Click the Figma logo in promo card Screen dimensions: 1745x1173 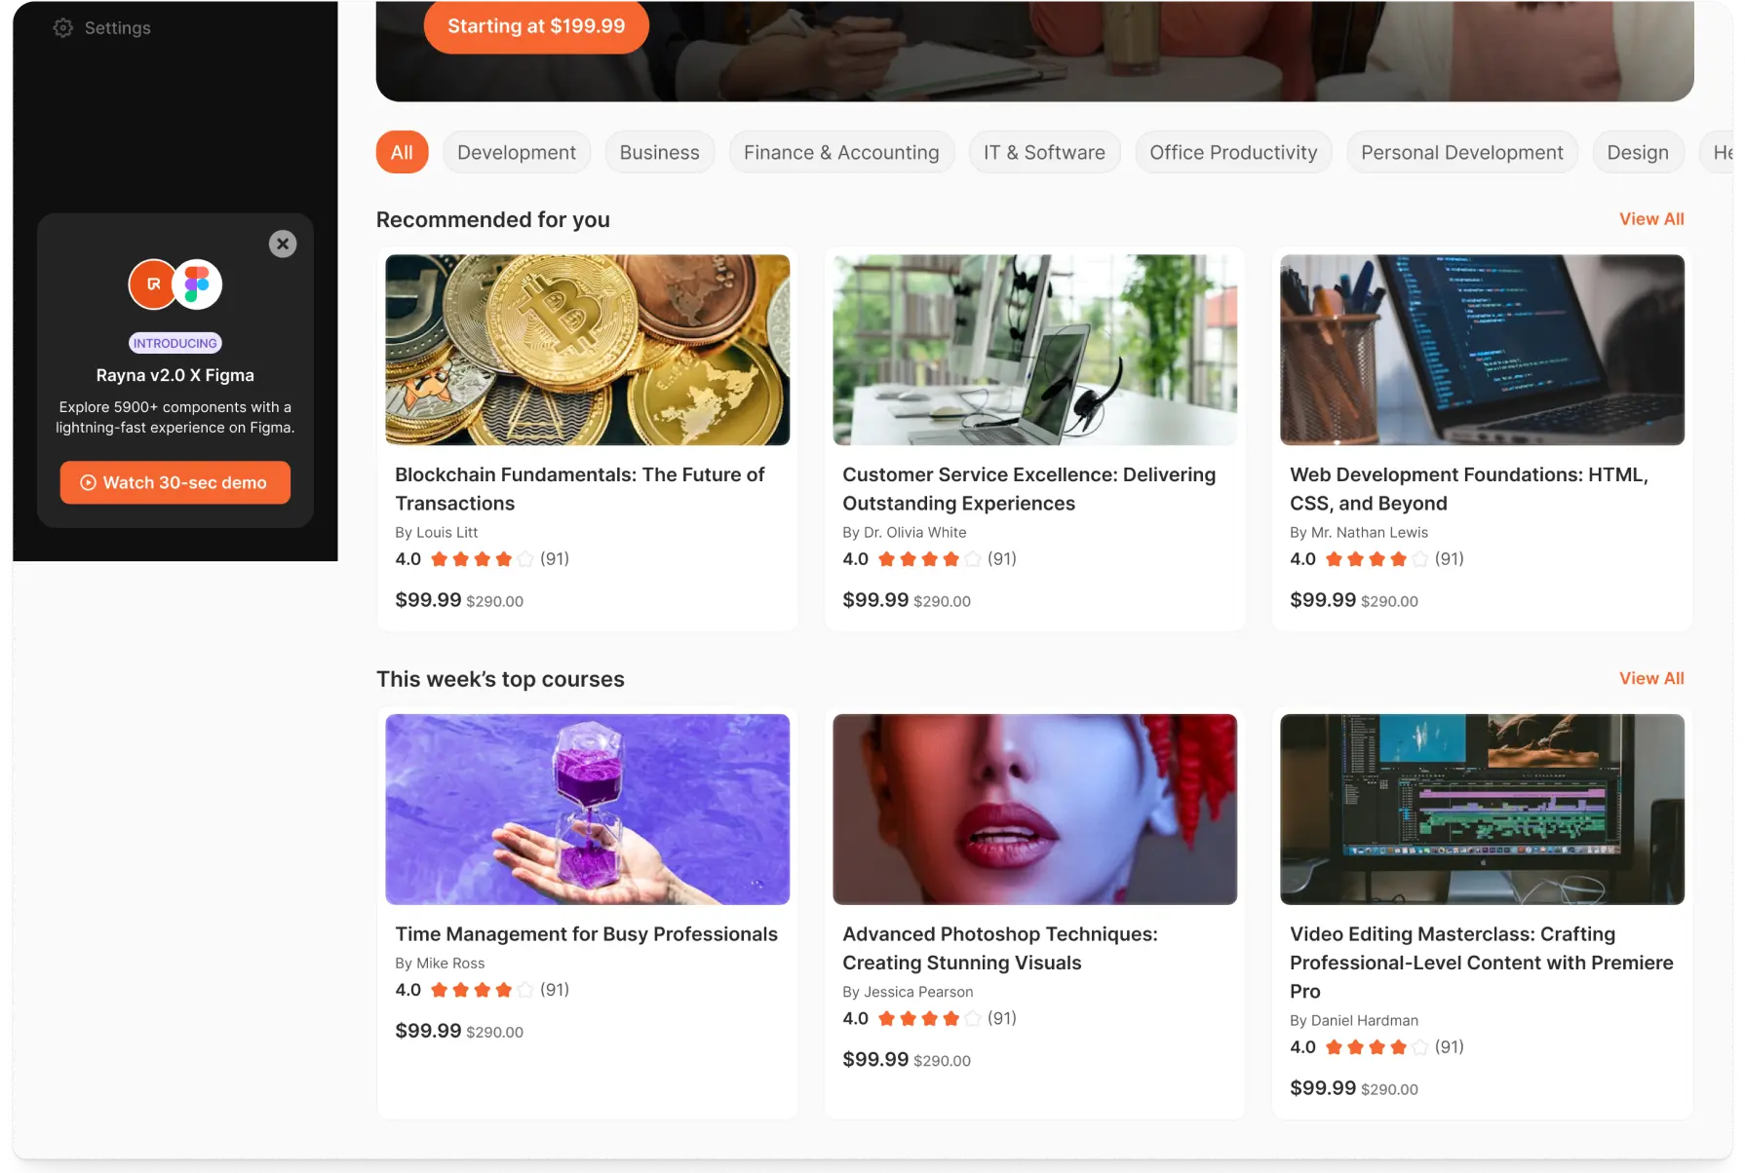click(x=198, y=284)
